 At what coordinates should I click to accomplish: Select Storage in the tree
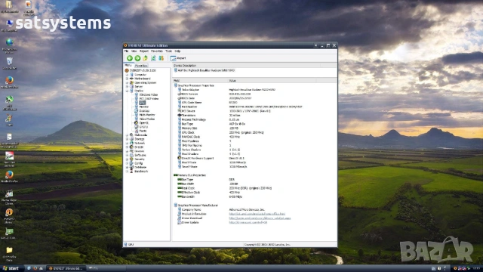(137, 139)
